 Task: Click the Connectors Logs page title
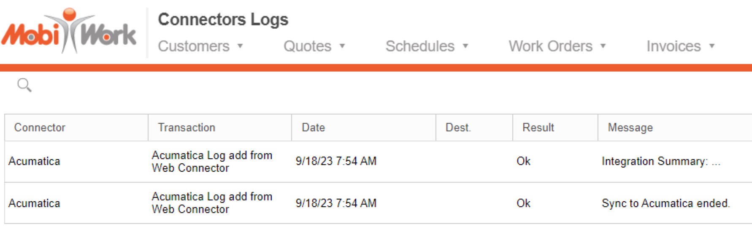click(223, 19)
